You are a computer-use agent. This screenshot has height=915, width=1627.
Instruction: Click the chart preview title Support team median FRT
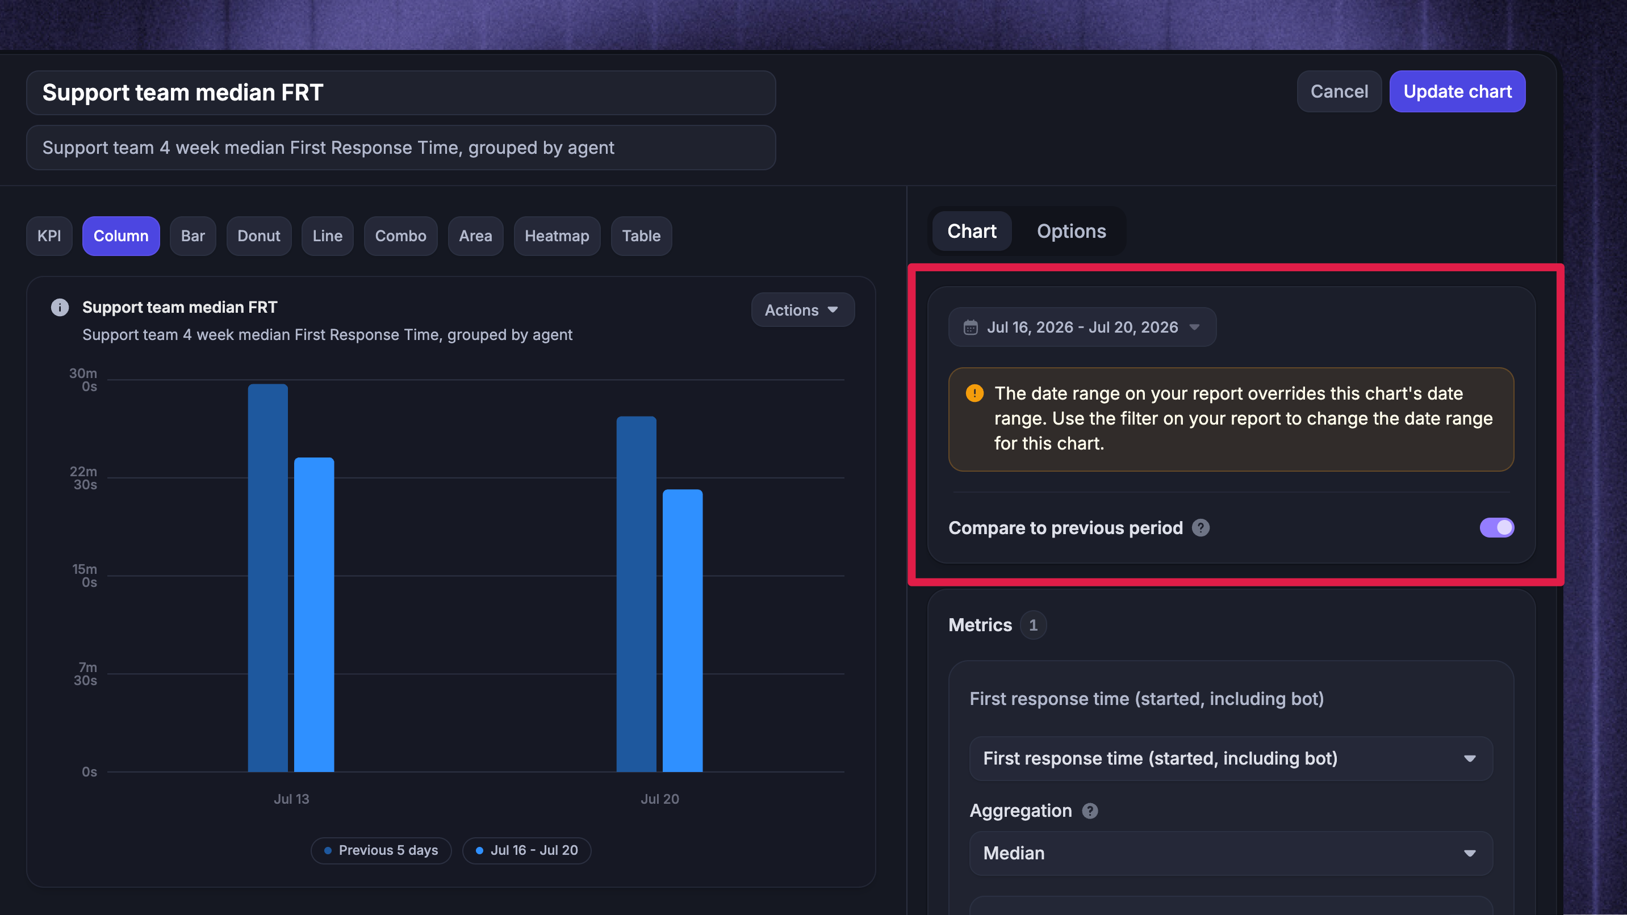[x=180, y=308]
